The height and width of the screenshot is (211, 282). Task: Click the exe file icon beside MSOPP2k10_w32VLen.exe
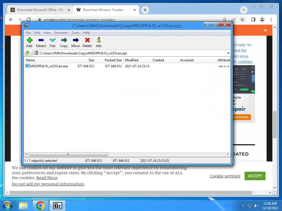(27, 66)
